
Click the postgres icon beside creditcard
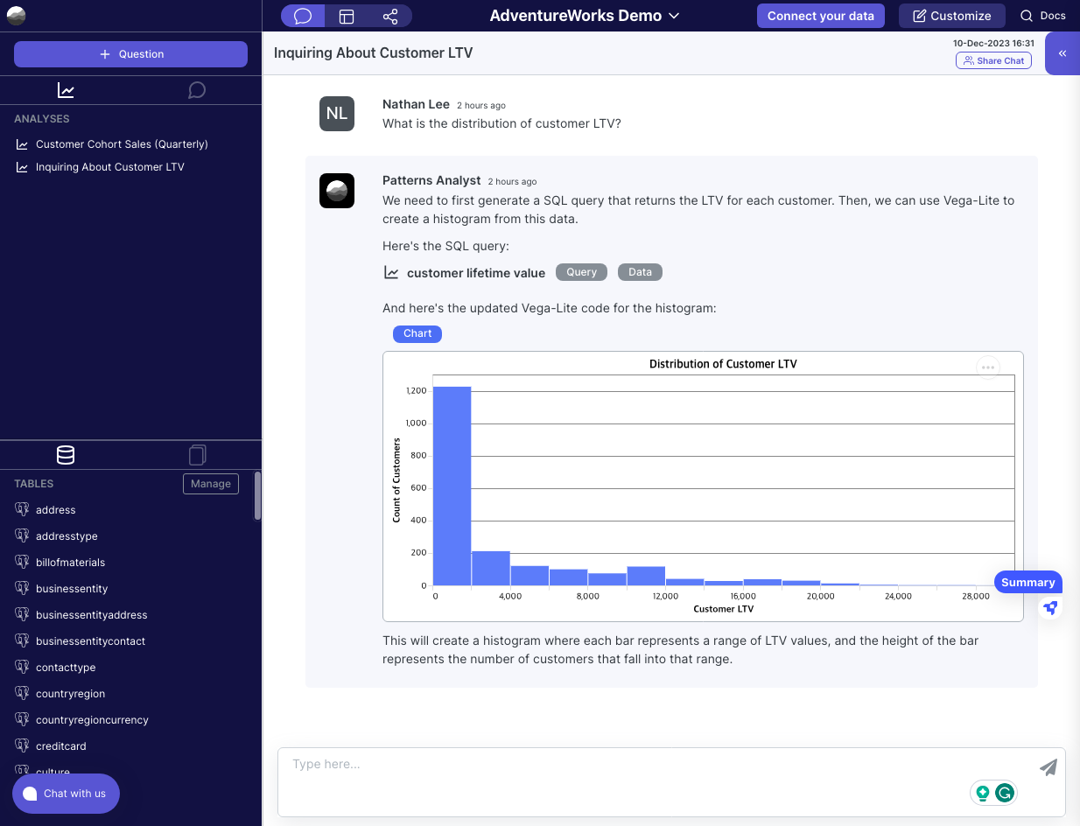pos(23,745)
